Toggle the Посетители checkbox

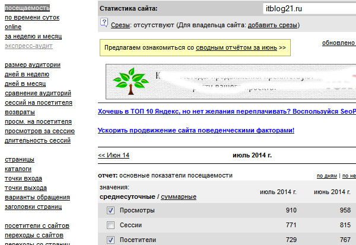[x=110, y=240]
